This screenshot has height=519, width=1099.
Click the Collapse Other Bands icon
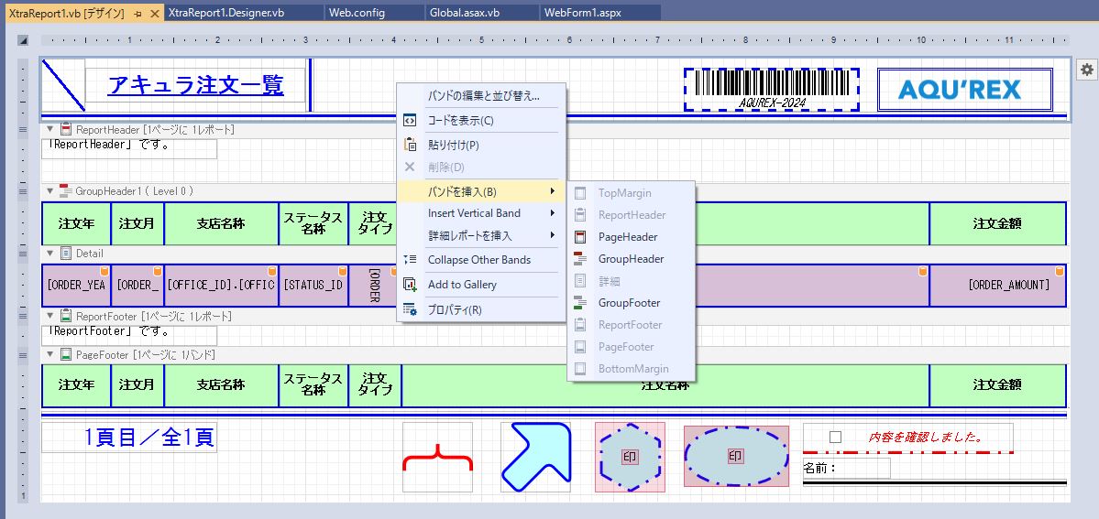[411, 260]
